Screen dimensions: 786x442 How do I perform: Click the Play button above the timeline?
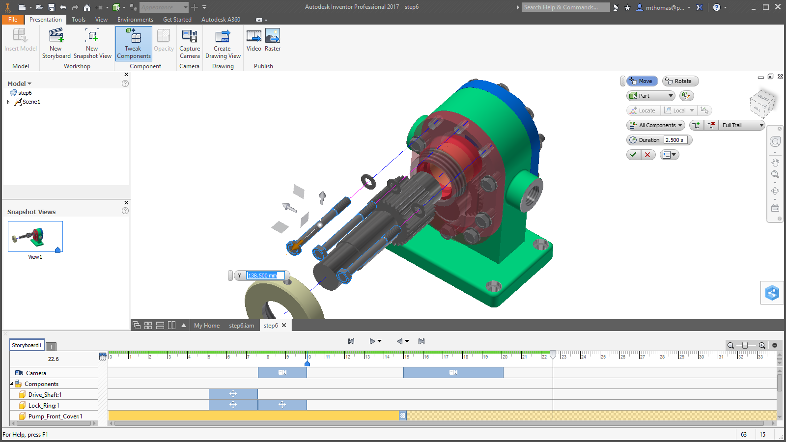pos(372,341)
